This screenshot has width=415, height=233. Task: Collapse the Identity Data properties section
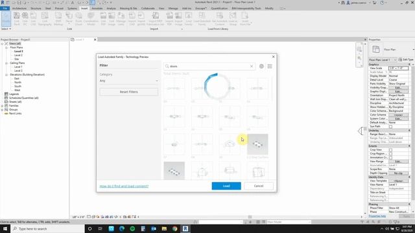click(409, 177)
